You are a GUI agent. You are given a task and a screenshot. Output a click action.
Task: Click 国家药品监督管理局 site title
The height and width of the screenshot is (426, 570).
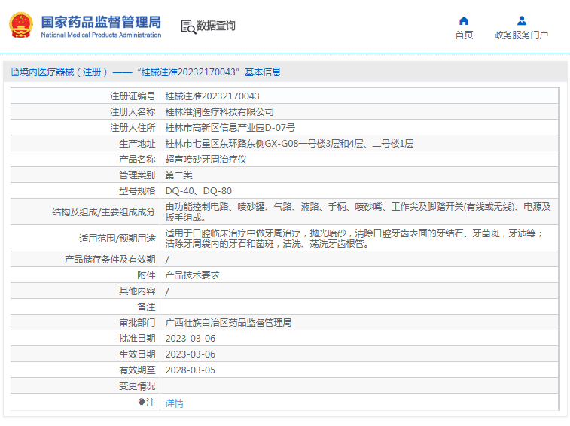[101, 22]
